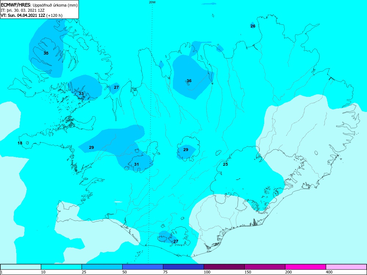
Task: Click the legend label 200
Action: (x=288, y=272)
